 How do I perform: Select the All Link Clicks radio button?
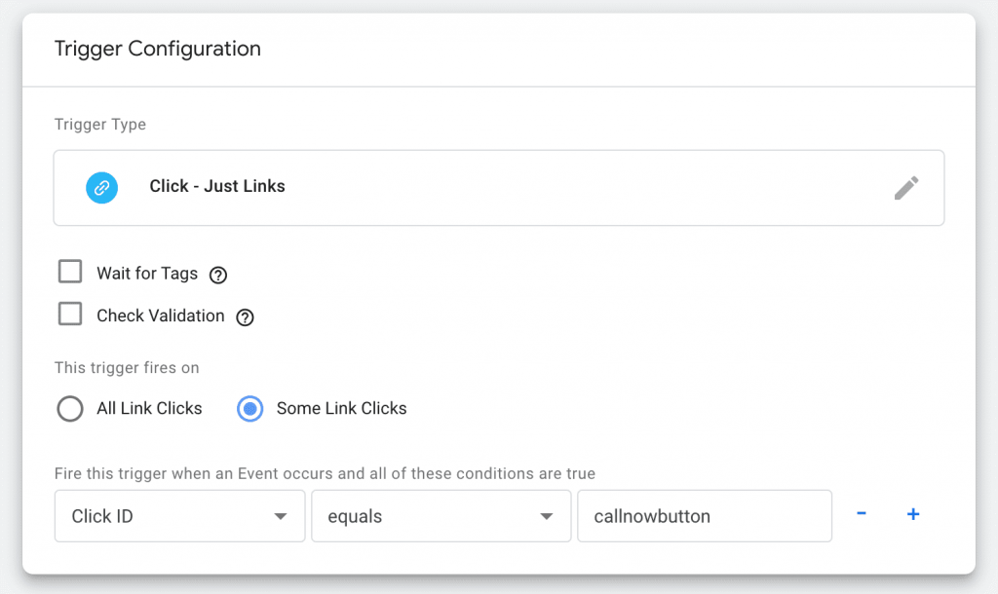[69, 409]
